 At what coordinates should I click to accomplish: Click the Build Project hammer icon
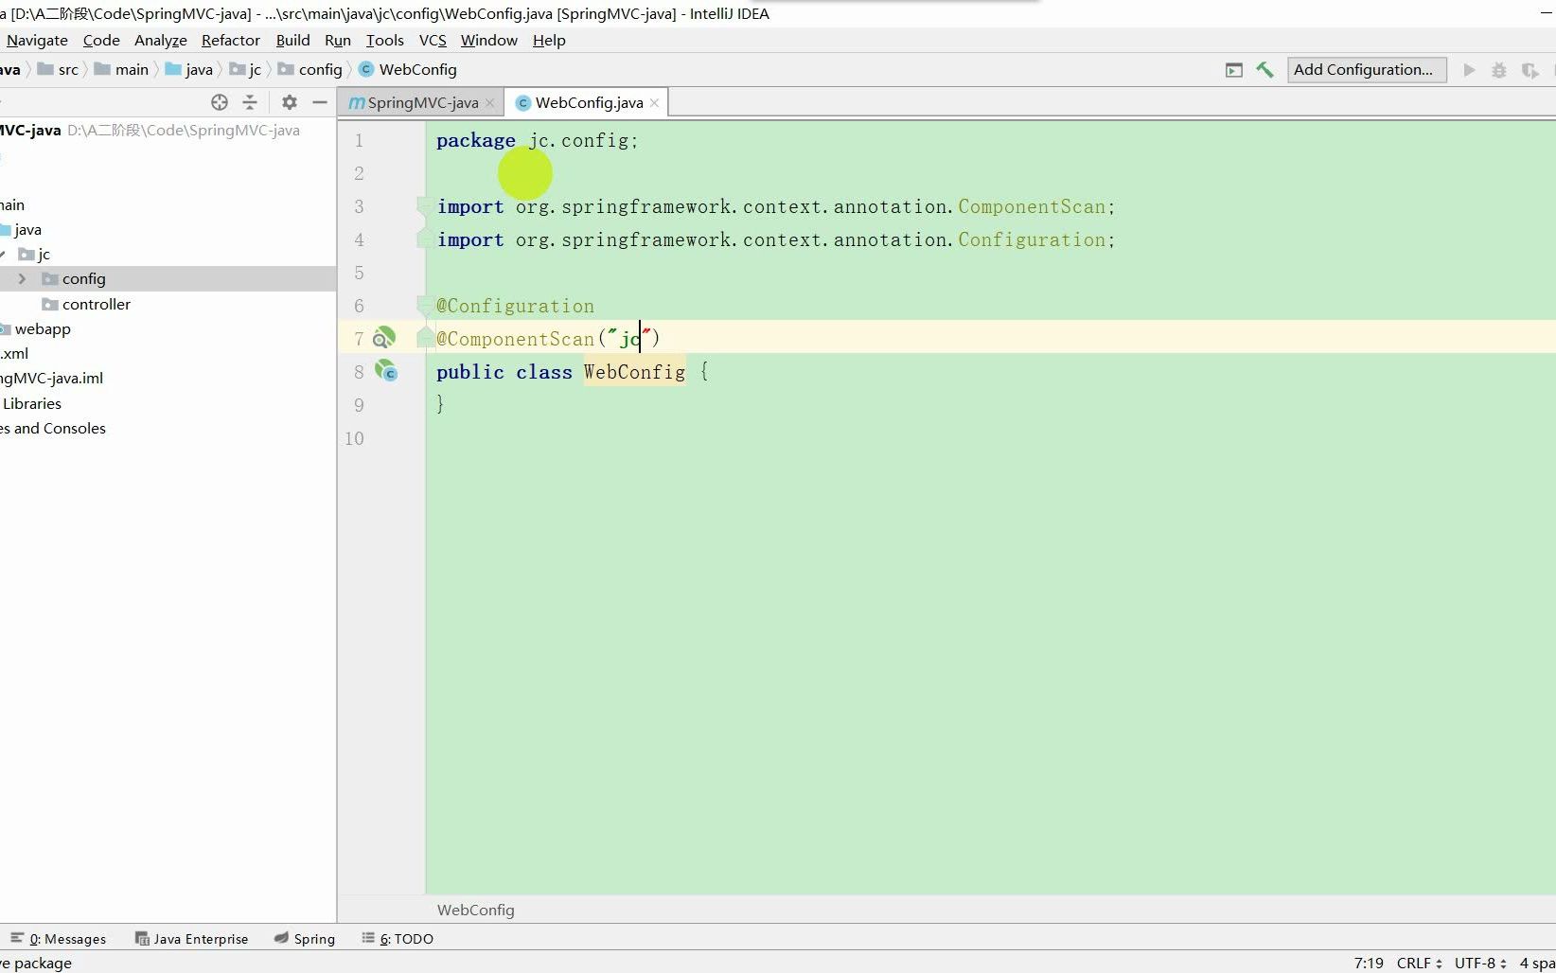(1265, 69)
